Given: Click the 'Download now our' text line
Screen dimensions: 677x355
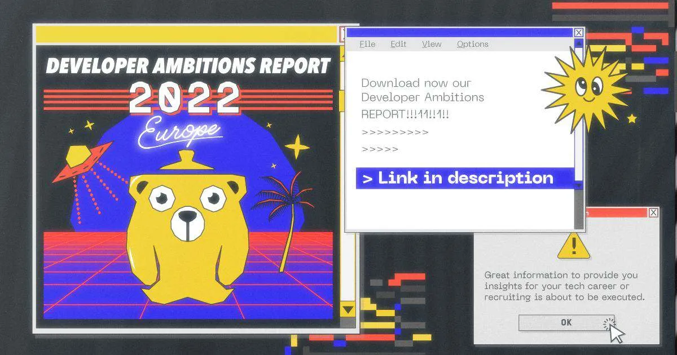Looking at the screenshot, I should coord(416,83).
